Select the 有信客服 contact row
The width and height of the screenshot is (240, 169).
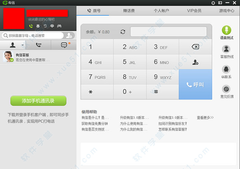(x=38, y=57)
